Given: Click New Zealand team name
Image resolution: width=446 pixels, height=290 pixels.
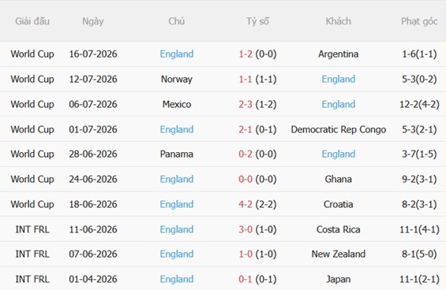Looking at the screenshot, I should [x=339, y=254].
